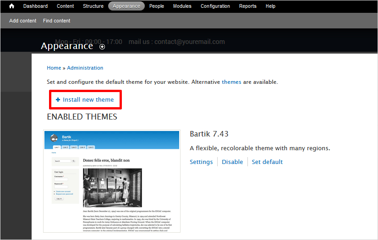Open the Dashboard menu item
378x240 pixels.
tap(35, 6)
